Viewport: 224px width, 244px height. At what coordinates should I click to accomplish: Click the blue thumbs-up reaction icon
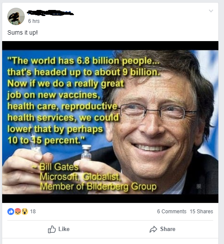11,212
